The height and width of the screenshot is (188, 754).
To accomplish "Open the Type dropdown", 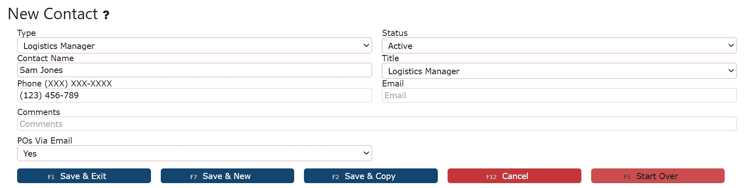I will click(x=194, y=46).
